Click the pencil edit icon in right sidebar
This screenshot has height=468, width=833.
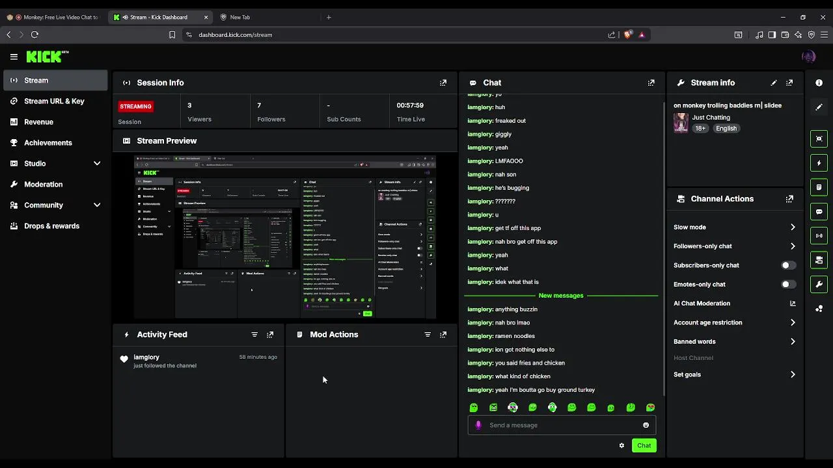click(x=819, y=107)
